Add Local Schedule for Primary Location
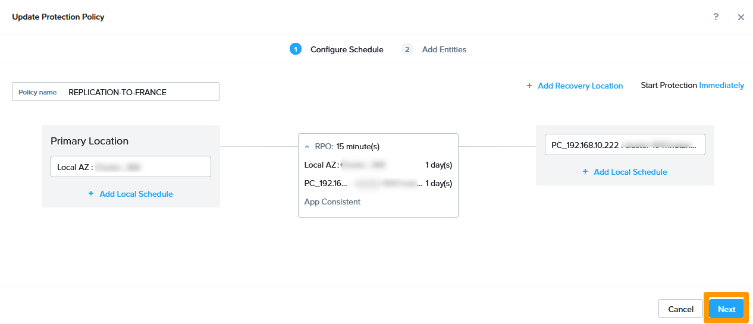The image size is (753, 324). click(x=136, y=194)
